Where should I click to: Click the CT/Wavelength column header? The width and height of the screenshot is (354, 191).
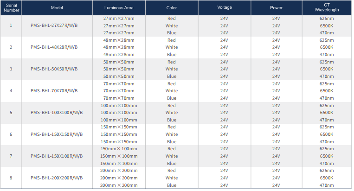pyautogui.click(x=327, y=8)
